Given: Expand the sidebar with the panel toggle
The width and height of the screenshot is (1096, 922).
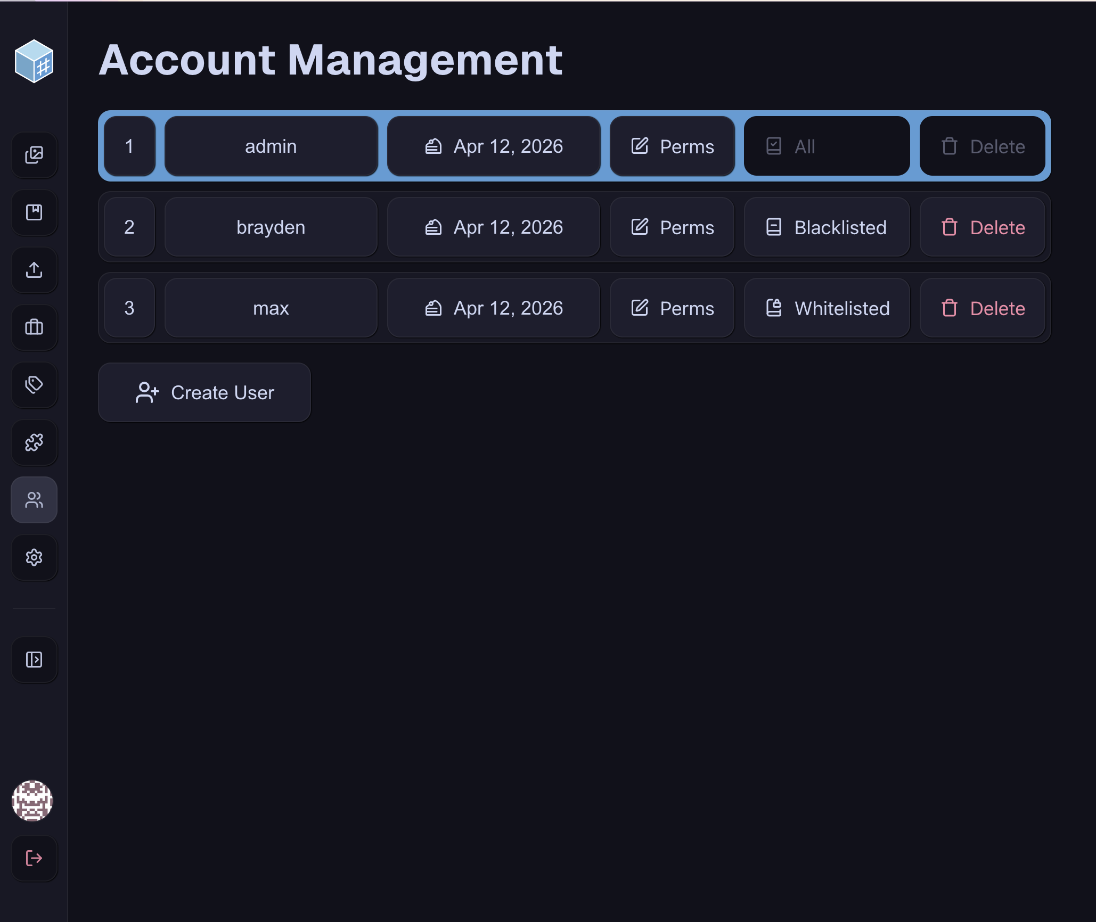Looking at the screenshot, I should pyautogui.click(x=34, y=660).
